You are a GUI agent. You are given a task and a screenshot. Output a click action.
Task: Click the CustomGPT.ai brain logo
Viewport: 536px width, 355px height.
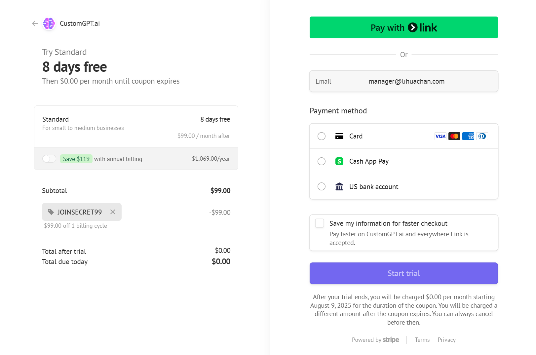pos(49,23)
